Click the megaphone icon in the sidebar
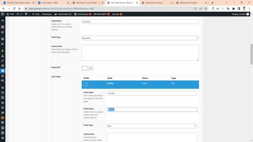This screenshot has width=253, height=142. click(x=3, y=32)
